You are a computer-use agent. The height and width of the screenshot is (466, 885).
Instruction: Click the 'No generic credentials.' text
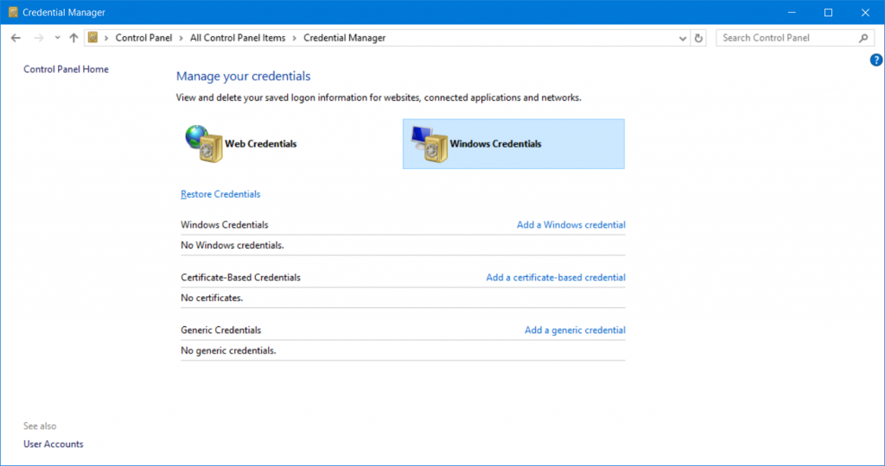click(228, 350)
